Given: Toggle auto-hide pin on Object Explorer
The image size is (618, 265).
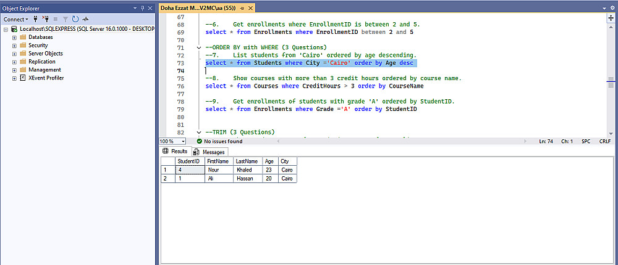Looking at the screenshot, I should [x=143, y=7].
